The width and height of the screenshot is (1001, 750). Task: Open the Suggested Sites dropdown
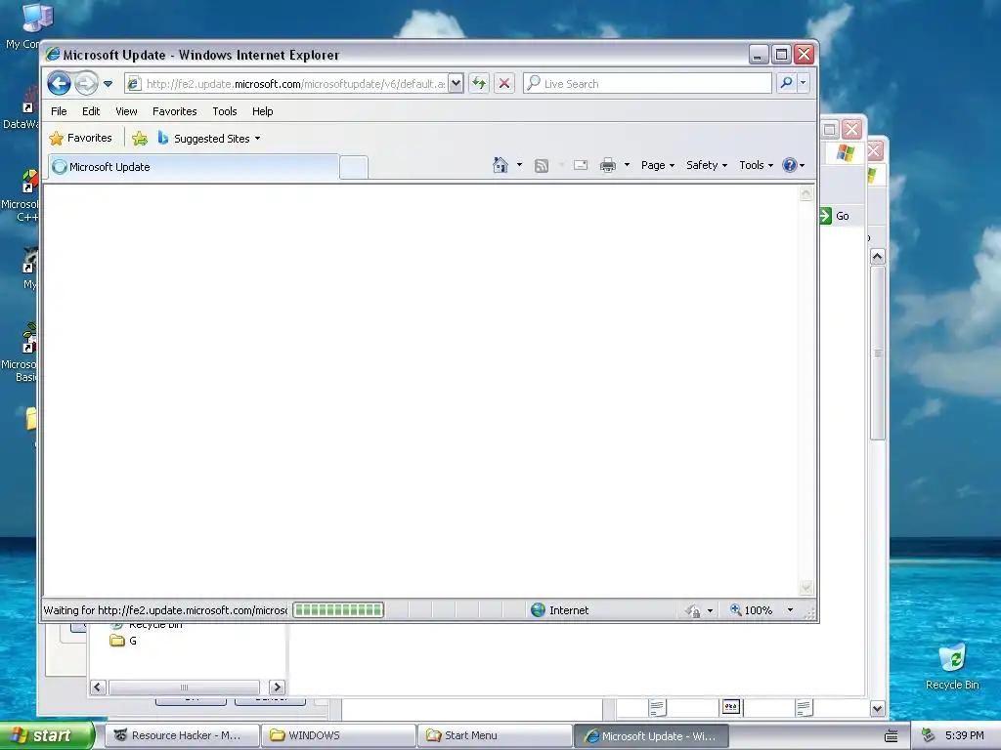coord(209,139)
